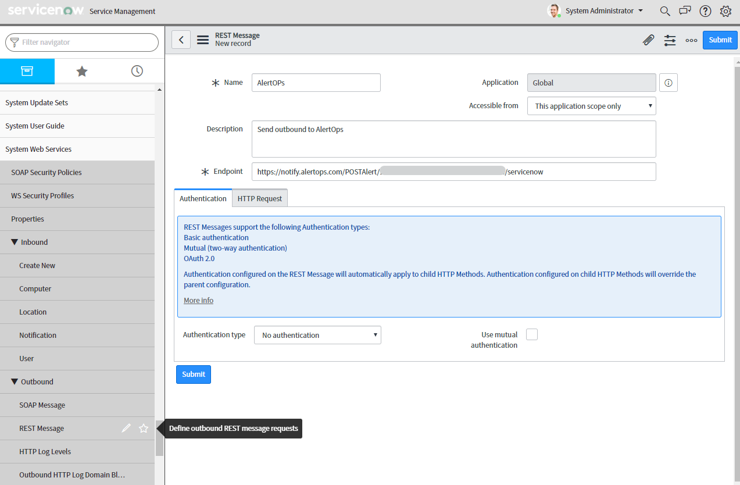Open the Connect chat sidebar icon

(x=685, y=11)
